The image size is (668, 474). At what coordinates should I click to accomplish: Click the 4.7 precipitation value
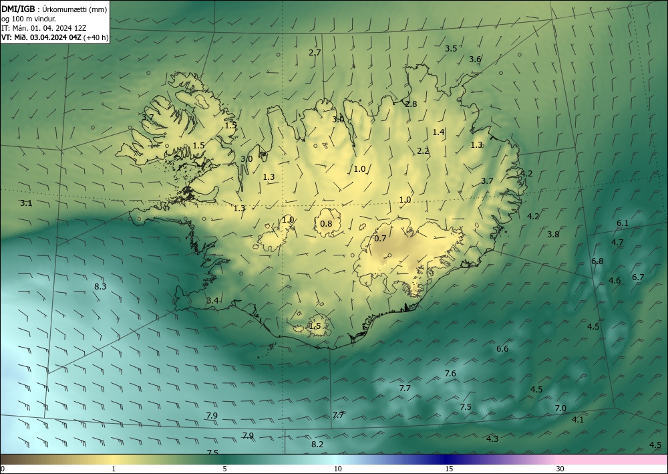617,243
